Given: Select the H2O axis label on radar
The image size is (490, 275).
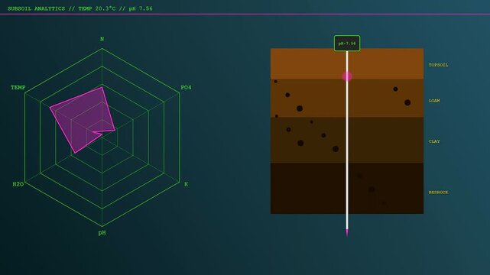Looking at the screenshot, I should pyautogui.click(x=18, y=184).
